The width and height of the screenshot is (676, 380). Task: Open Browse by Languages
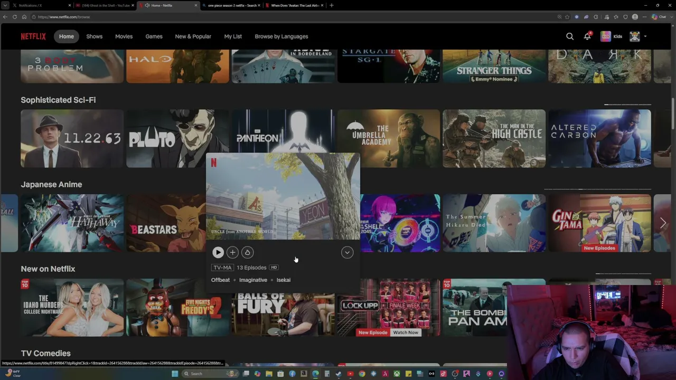[281, 36]
